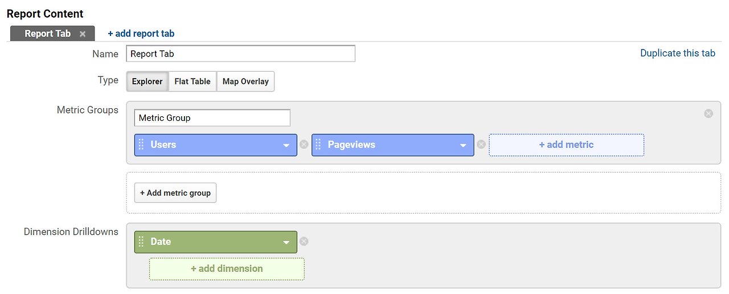This screenshot has height=294, width=729.
Task: Click the add metric placeholder box
Action: click(x=566, y=145)
